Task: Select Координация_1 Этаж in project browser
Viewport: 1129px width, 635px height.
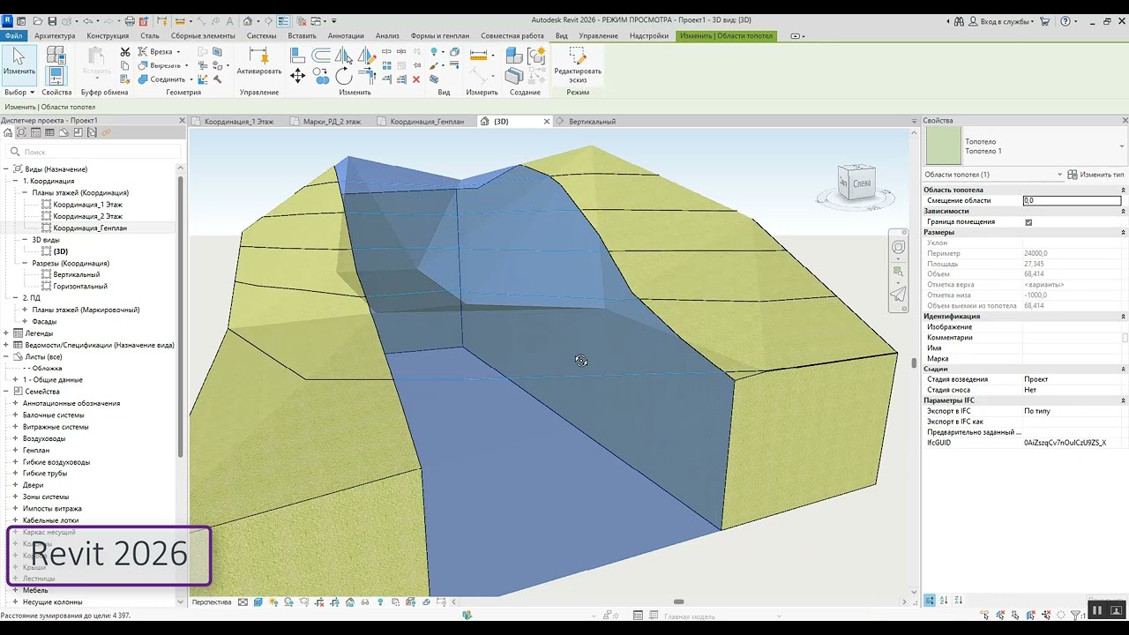Action: pyautogui.click(x=87, y=205)
